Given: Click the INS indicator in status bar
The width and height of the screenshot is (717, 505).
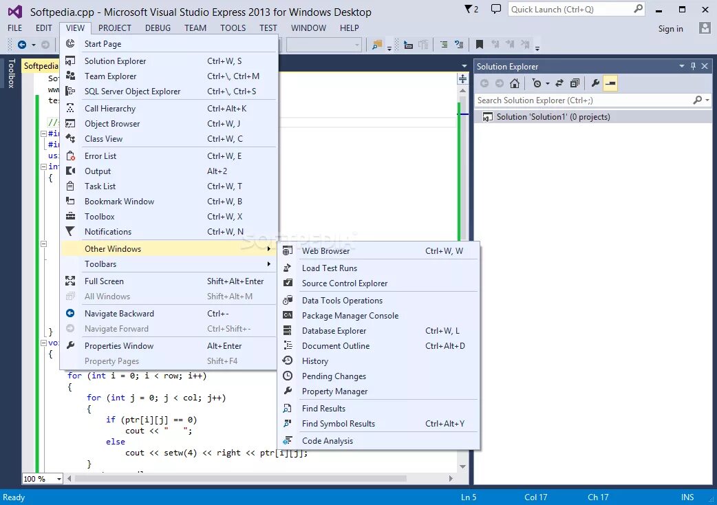Looking at the screenshot, I should (x=687, y=497).
